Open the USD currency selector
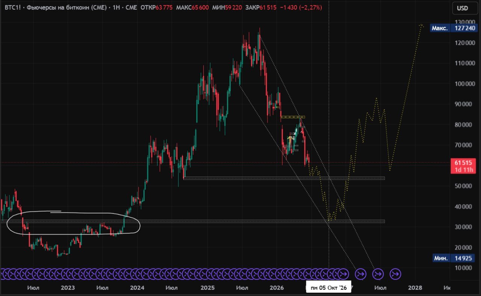This screenshot has width=481, height=296. pyautogui.click(x=463, y=8)
